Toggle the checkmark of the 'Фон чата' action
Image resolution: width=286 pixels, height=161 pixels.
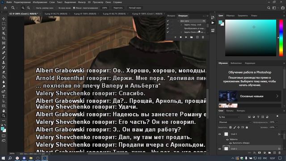point(168,21)
